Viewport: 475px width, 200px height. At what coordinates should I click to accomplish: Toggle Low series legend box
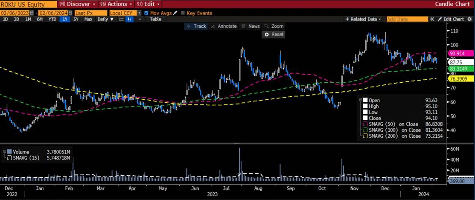(365, 112)
